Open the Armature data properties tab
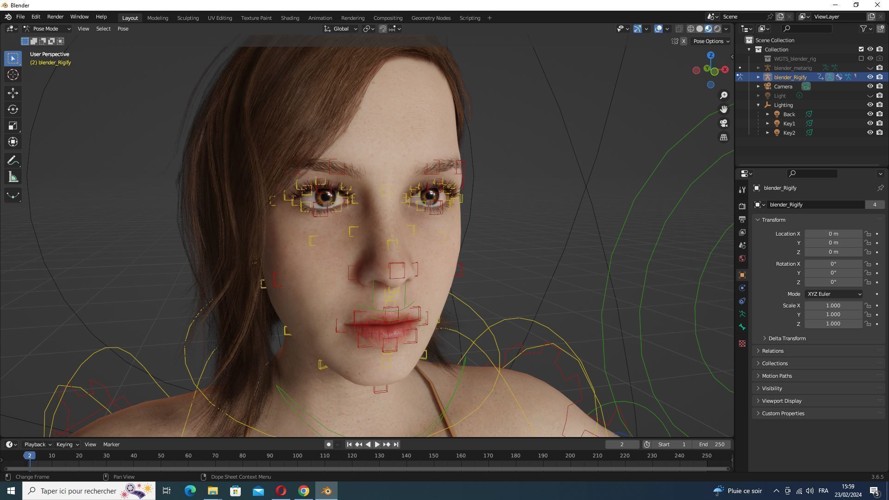889x500 pixels. (x=742, y=314)
